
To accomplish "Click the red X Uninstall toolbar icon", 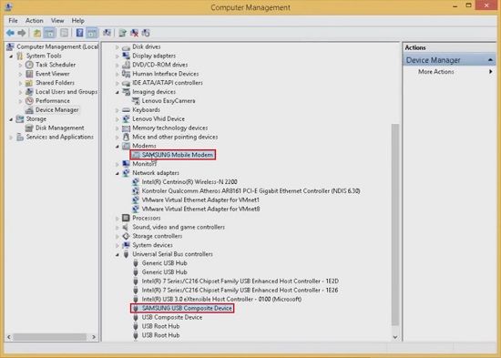I will [x=134, y=33].
